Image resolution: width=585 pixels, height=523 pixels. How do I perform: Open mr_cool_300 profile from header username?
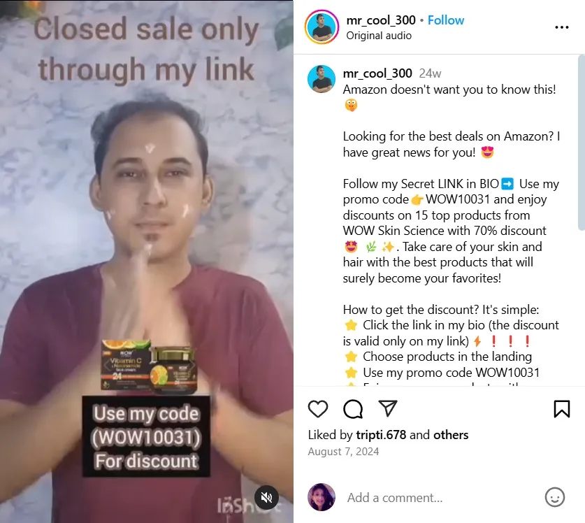click(x=380, y=20)
